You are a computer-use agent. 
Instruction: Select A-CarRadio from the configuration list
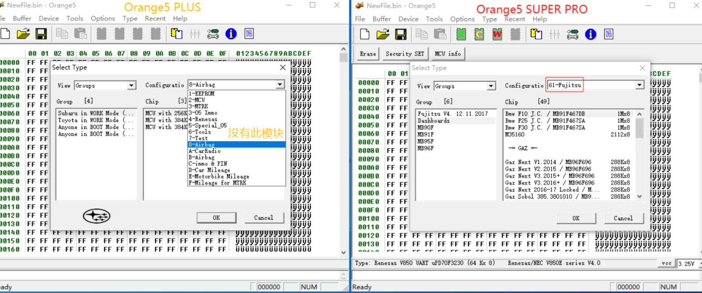click(x=204, y=151)
